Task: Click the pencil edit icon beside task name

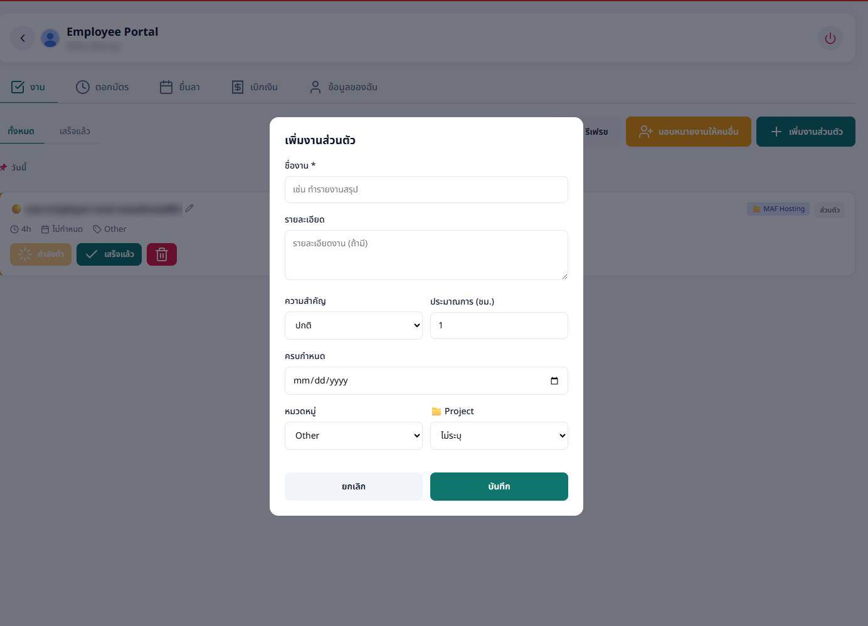Action: click(189, 208)
